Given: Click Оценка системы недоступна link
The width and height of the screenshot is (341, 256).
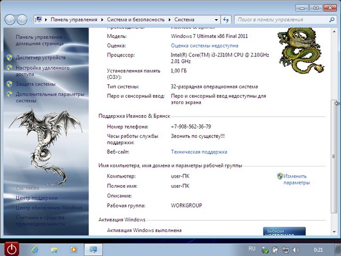Looking at the screenshot, I should coord(205,46).
